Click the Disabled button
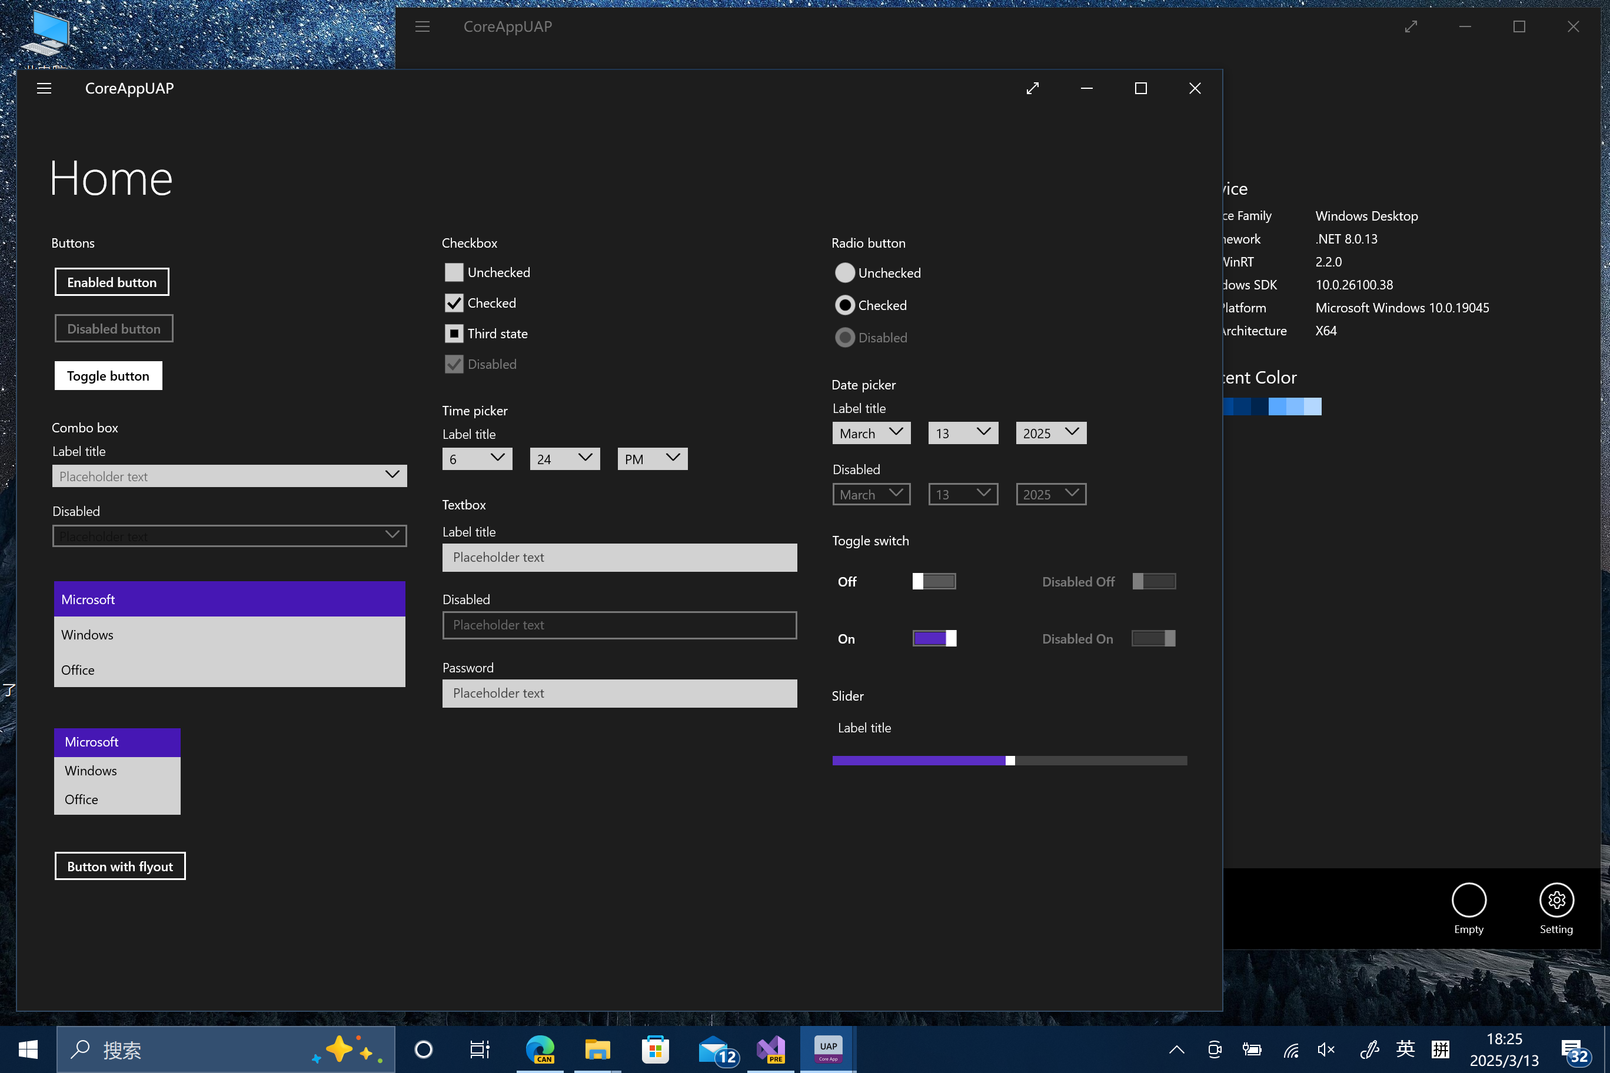The height and width of the screenshot is (1073, 1610). [x=114, y=328]
